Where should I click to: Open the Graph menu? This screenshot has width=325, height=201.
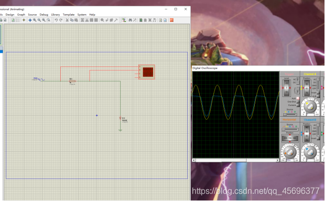pos(21,15)
